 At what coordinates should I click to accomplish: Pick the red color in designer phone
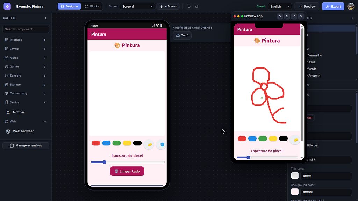click(x=96, y=143)
